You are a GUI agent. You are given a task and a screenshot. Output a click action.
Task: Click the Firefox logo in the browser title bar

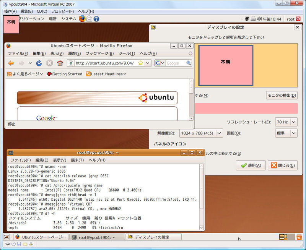[x=8, y=46]
